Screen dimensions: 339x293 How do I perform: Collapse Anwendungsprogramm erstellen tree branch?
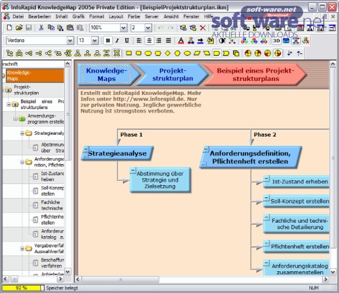click(x=15, y=119)
